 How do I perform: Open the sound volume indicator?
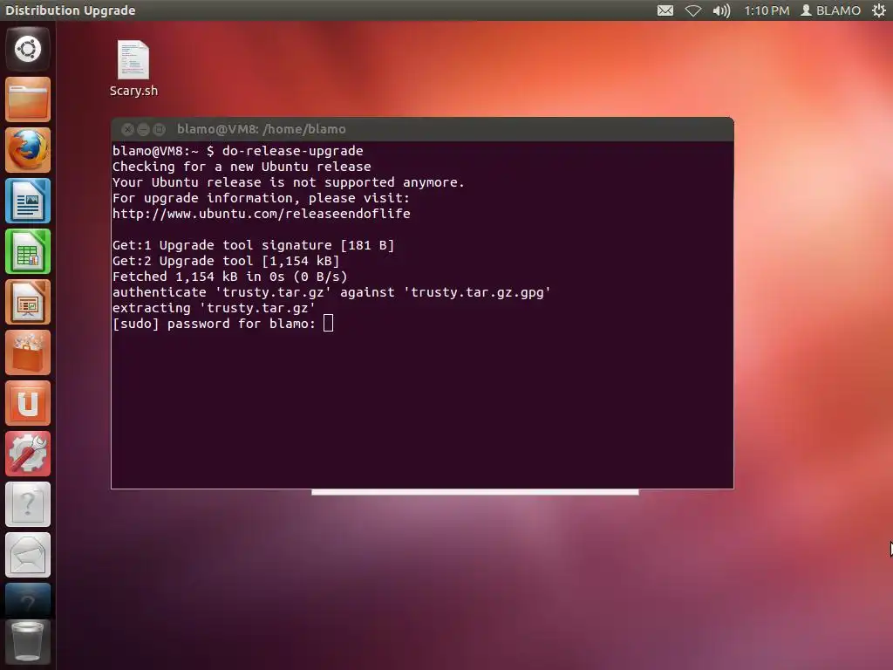(721, 10)
